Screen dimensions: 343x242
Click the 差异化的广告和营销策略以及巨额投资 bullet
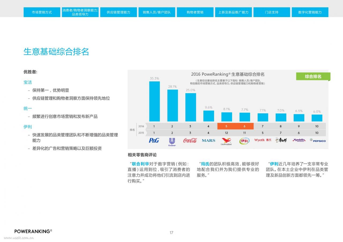tap(67, 148)
